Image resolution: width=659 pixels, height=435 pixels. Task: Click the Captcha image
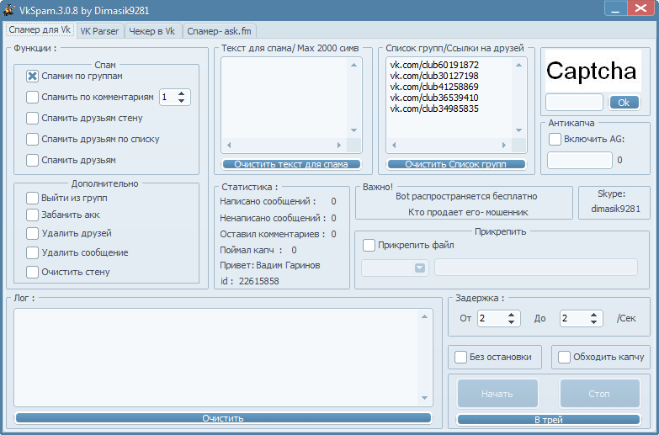click(x=593, y=71)
